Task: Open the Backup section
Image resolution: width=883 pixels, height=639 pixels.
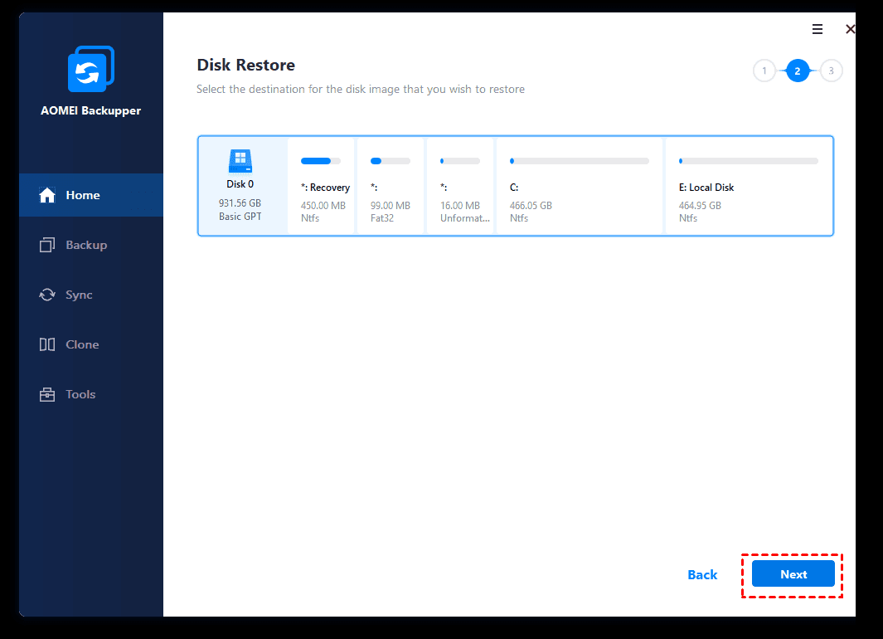Action: 91,245
